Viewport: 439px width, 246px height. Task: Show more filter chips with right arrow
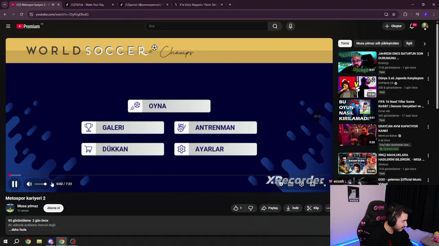[425, 44]
